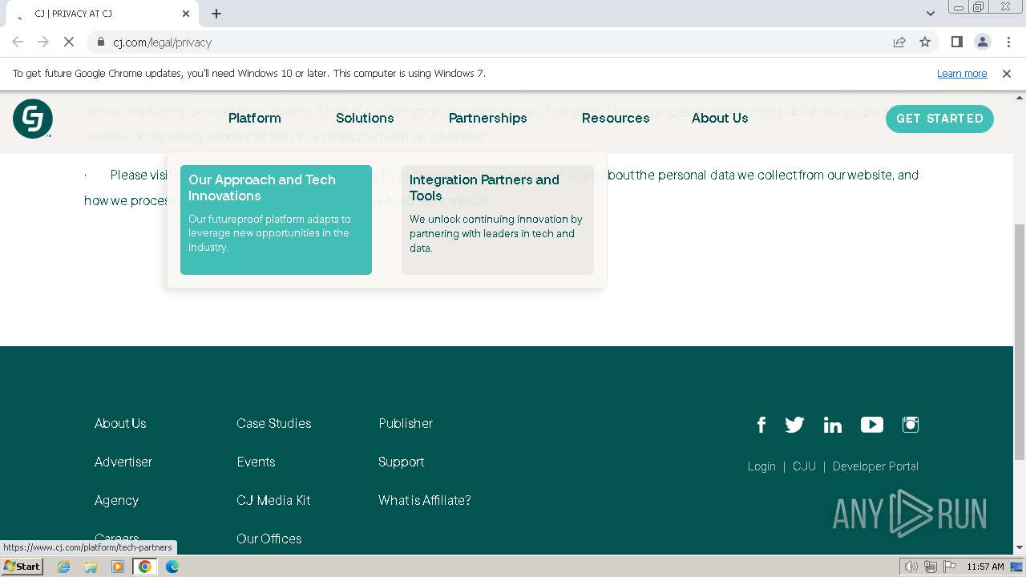The image size is (1026, 577).
Task: Stop loading the page
Action: [69, 42]
